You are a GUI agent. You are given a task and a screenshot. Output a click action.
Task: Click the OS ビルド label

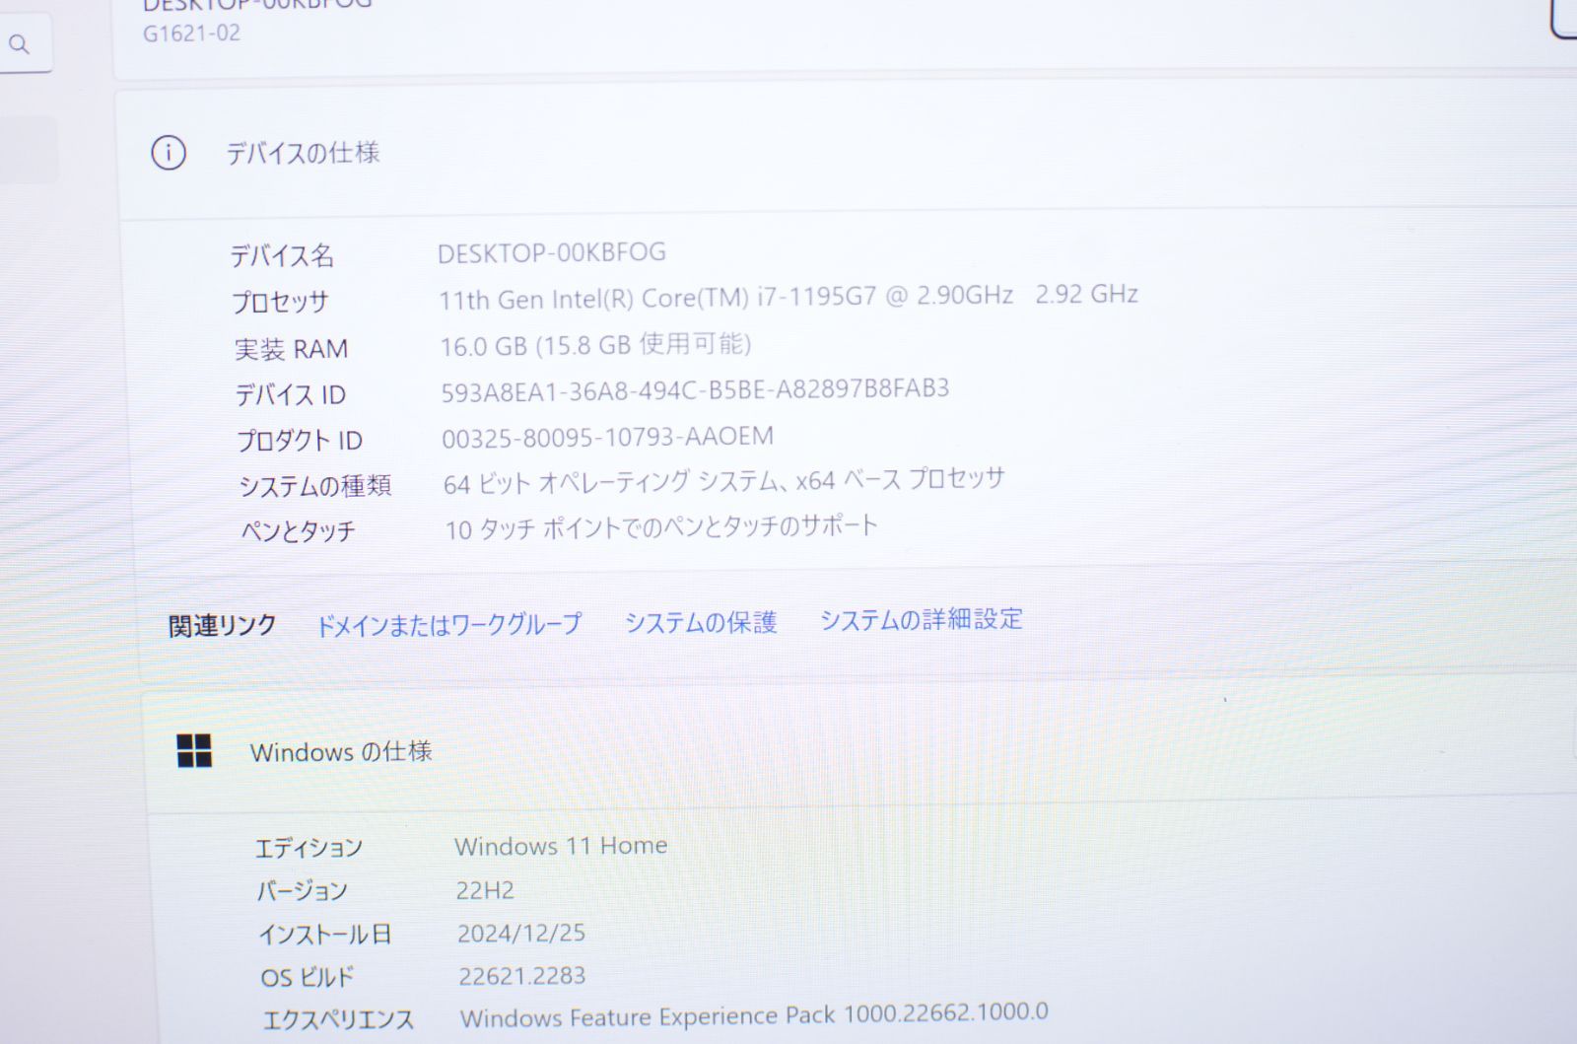click(x=307, y=978)
